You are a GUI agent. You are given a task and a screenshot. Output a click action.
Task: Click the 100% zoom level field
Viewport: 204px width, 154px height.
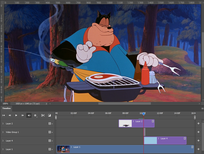pos(5,104)
